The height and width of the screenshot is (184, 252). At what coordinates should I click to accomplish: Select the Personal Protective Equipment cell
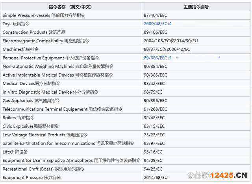pos(51,58)
